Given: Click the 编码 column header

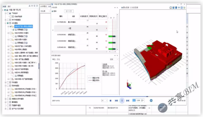Looking at the screenshot, I should point(61,16).
